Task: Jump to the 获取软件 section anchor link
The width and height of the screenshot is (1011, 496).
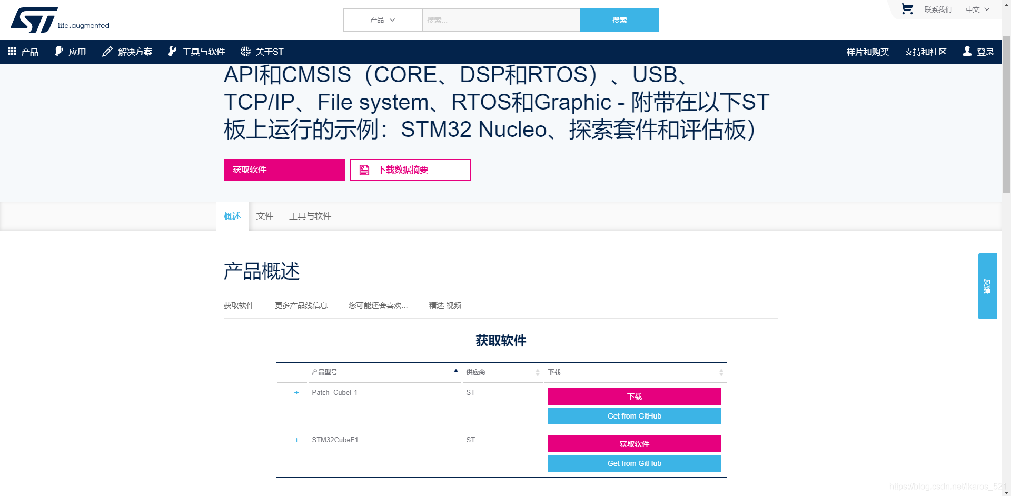Action: pos(239,305)
